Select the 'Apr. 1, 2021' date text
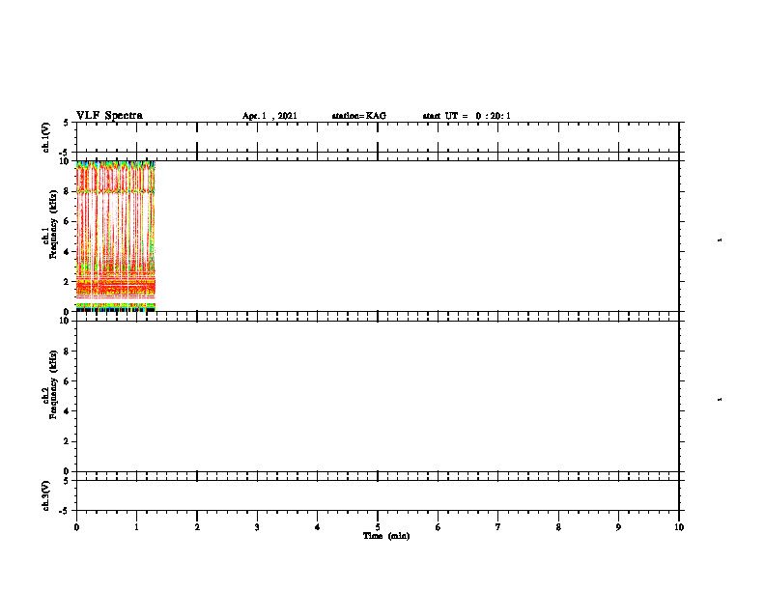The width and height of the screenshot is (765, 591). click(269, 116)
